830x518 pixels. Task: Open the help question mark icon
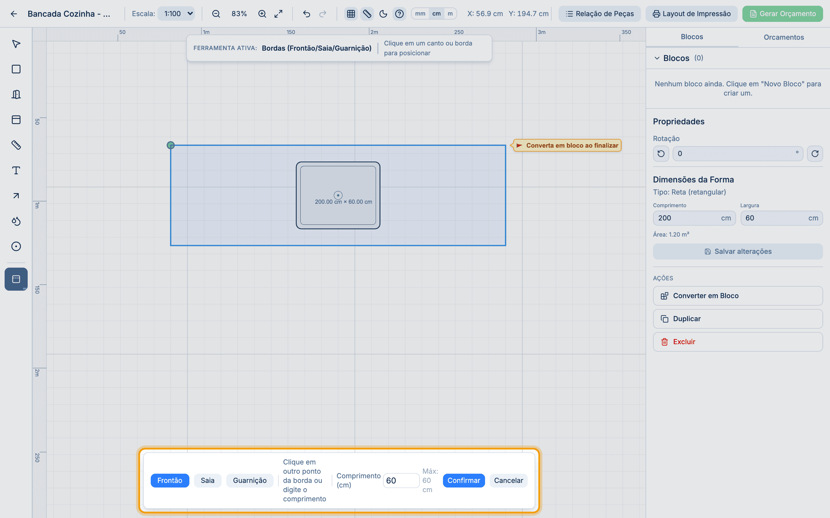click(x=399, y=14)
